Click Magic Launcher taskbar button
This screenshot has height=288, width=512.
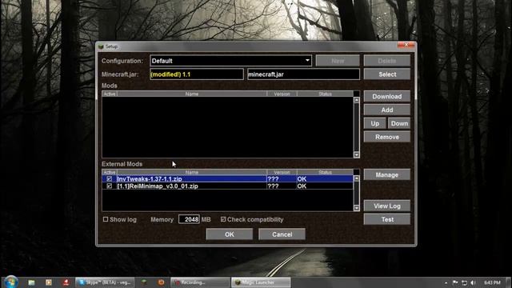(261, 282)
